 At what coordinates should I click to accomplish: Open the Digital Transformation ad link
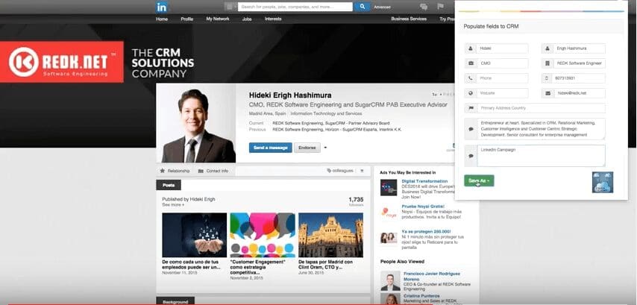tap(424, 181)
